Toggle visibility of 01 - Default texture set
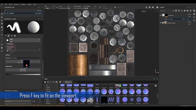The height and width of the screenshot is (110, 196). [5, 13]
